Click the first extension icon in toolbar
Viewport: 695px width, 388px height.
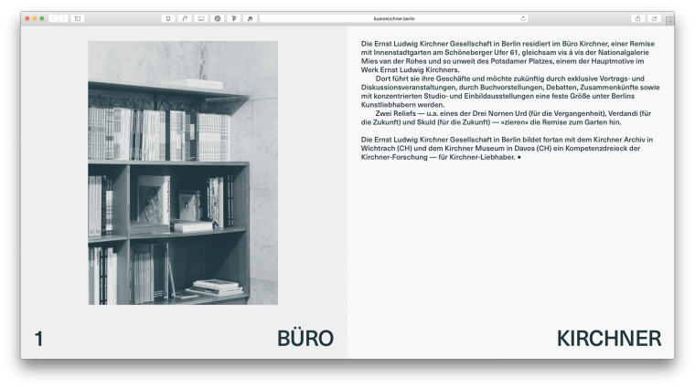click(x=168, y=18)
